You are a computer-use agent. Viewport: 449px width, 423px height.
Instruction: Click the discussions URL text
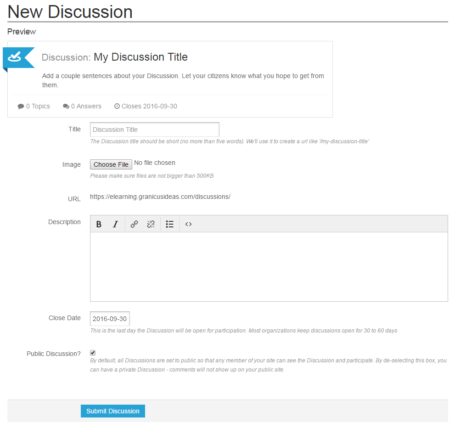pyautogui.click(x=160, y=197)
